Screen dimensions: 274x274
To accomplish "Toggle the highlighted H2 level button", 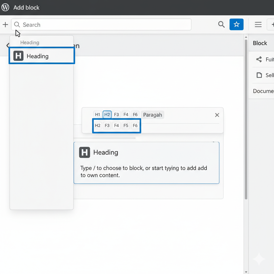I will [x=107, y=115].
